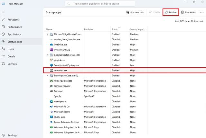Image resolution: width=206 pixels, height=138 pixels.
Task: Open the three-dot more options menu
Action: coord(202,12)
